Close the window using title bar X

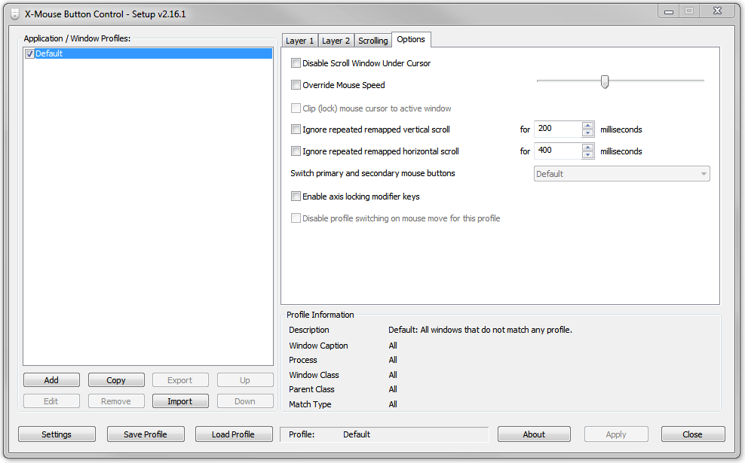(x=717, y=11)
